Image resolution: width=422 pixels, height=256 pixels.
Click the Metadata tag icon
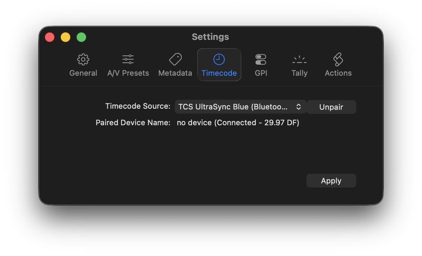point(175,60)
